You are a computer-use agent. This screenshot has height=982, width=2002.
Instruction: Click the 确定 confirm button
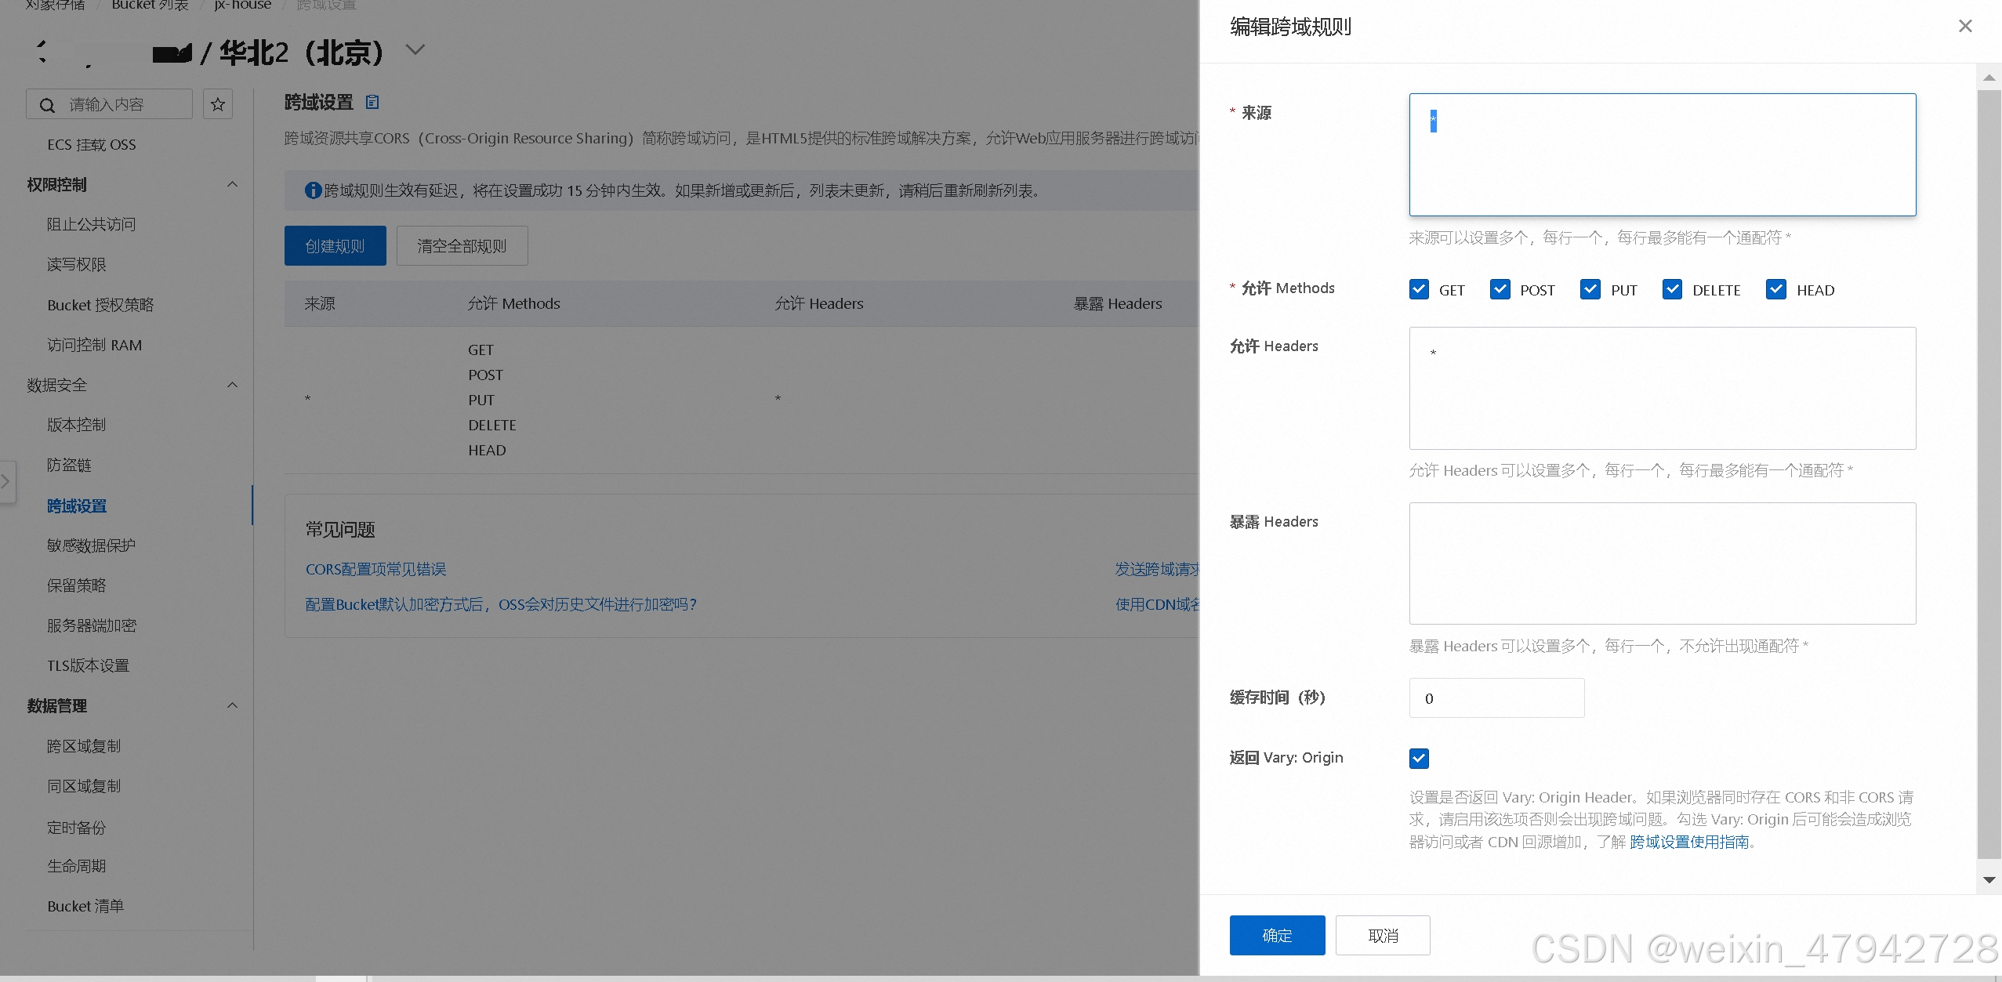[1276, 935]
